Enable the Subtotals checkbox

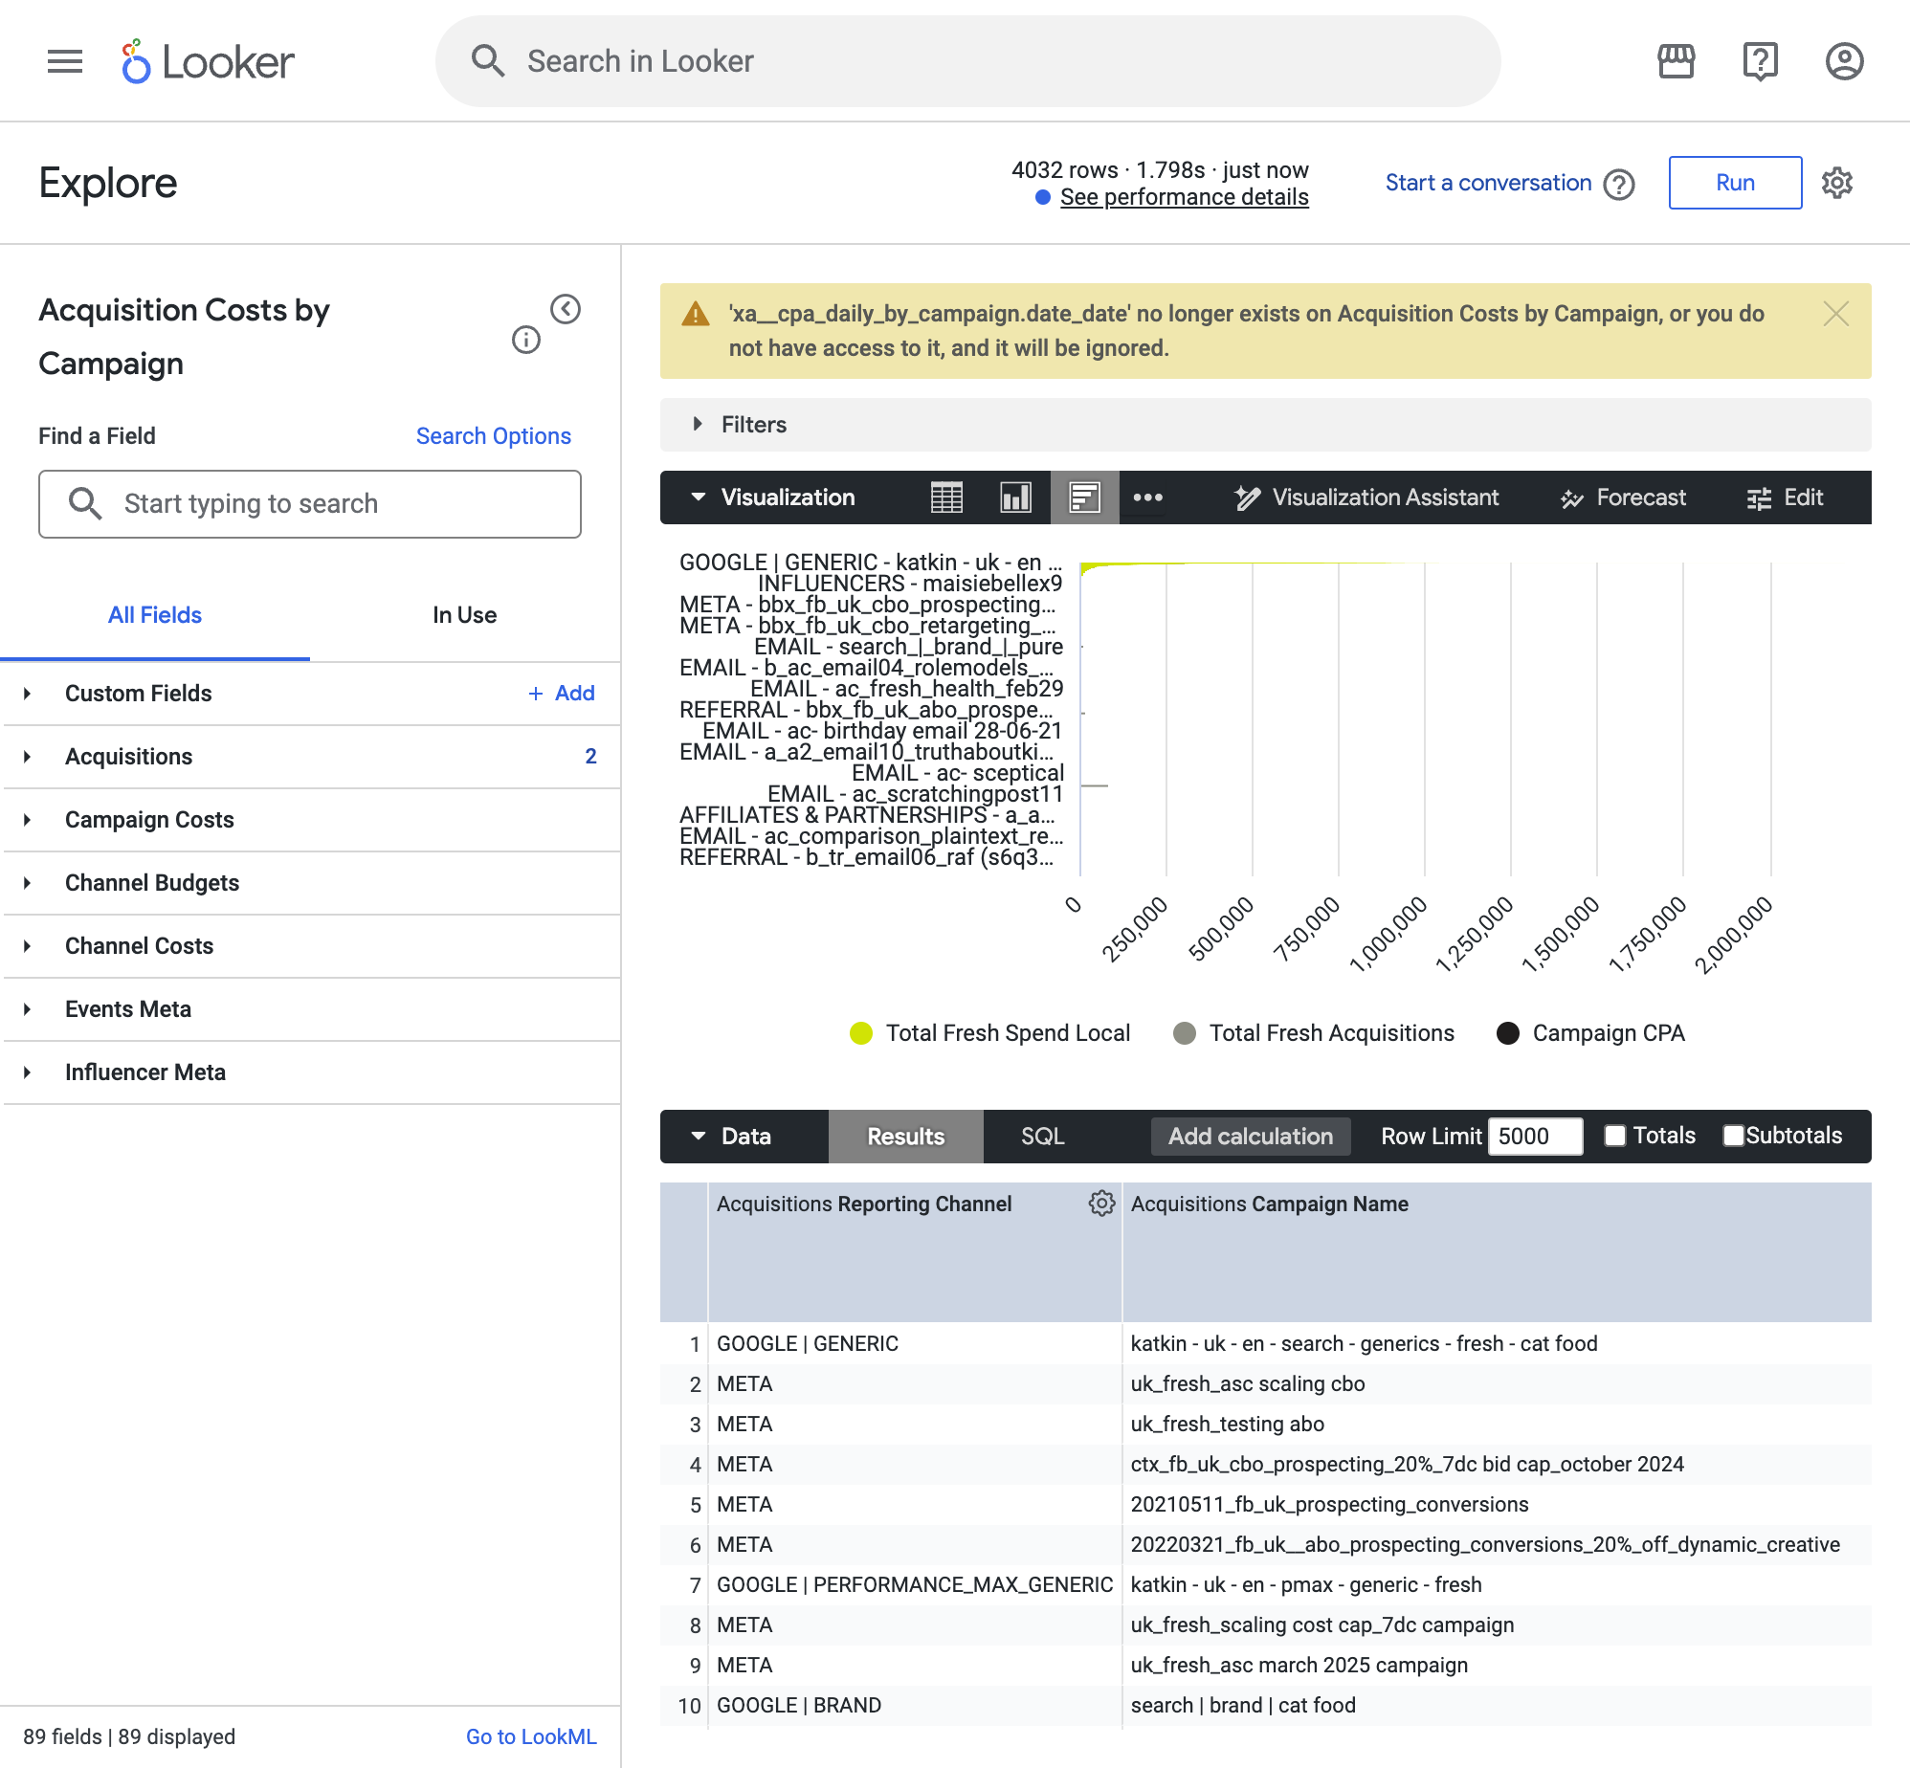tap(1733, 1136)
